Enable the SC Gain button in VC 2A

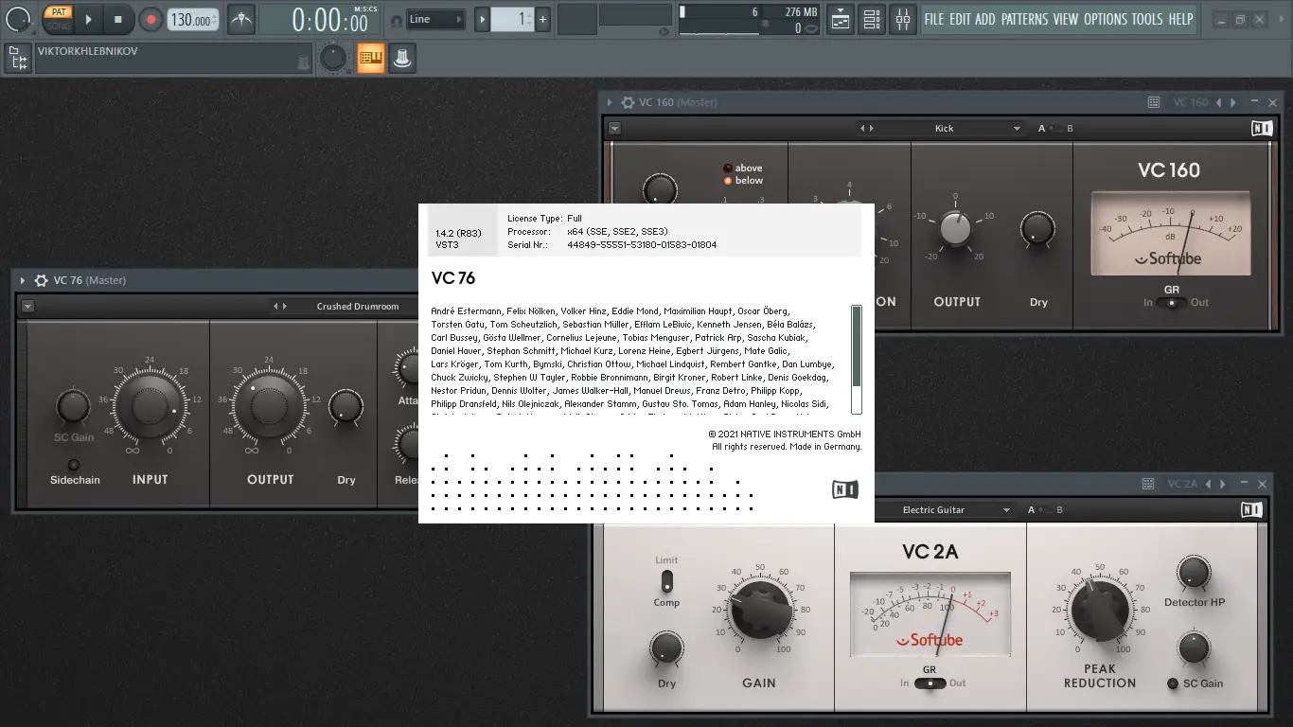coord(1174,683)
